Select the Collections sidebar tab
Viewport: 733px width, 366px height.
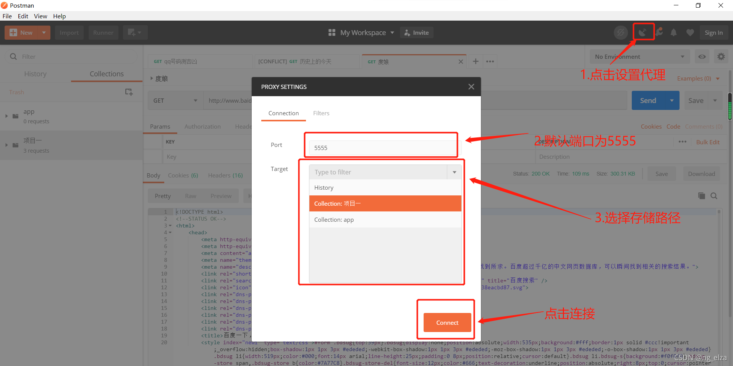pyautogui.click(x=107, y=74)
